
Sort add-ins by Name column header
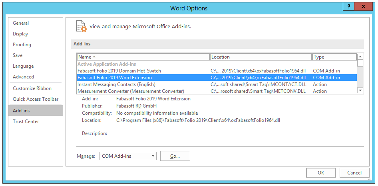tap(143, 57)
